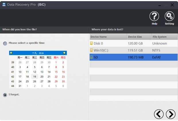178x121 pixels.
Task: Go to previous month in calendar
Action: (x=11, y=53)
